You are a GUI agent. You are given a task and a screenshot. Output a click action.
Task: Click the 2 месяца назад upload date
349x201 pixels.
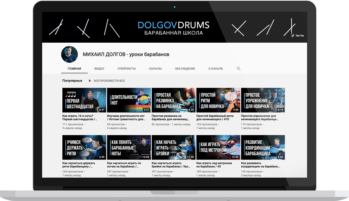[x=251, y=175]
